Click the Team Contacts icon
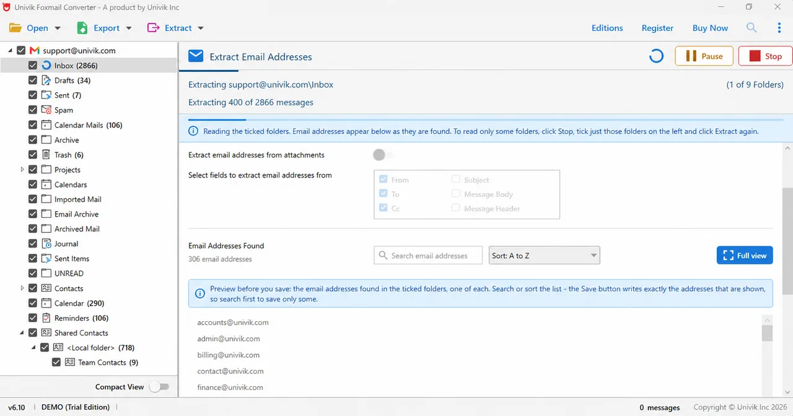Image resolution: width=793 pixels, height=416 pixels. pos(70,363)
